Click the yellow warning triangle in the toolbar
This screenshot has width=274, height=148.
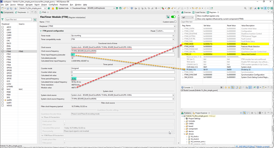point(53,8)
